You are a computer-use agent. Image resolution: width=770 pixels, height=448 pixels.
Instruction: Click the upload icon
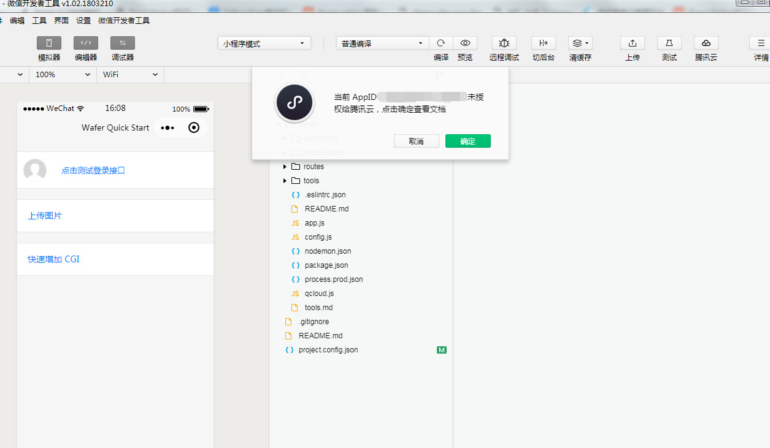point(633,43)
